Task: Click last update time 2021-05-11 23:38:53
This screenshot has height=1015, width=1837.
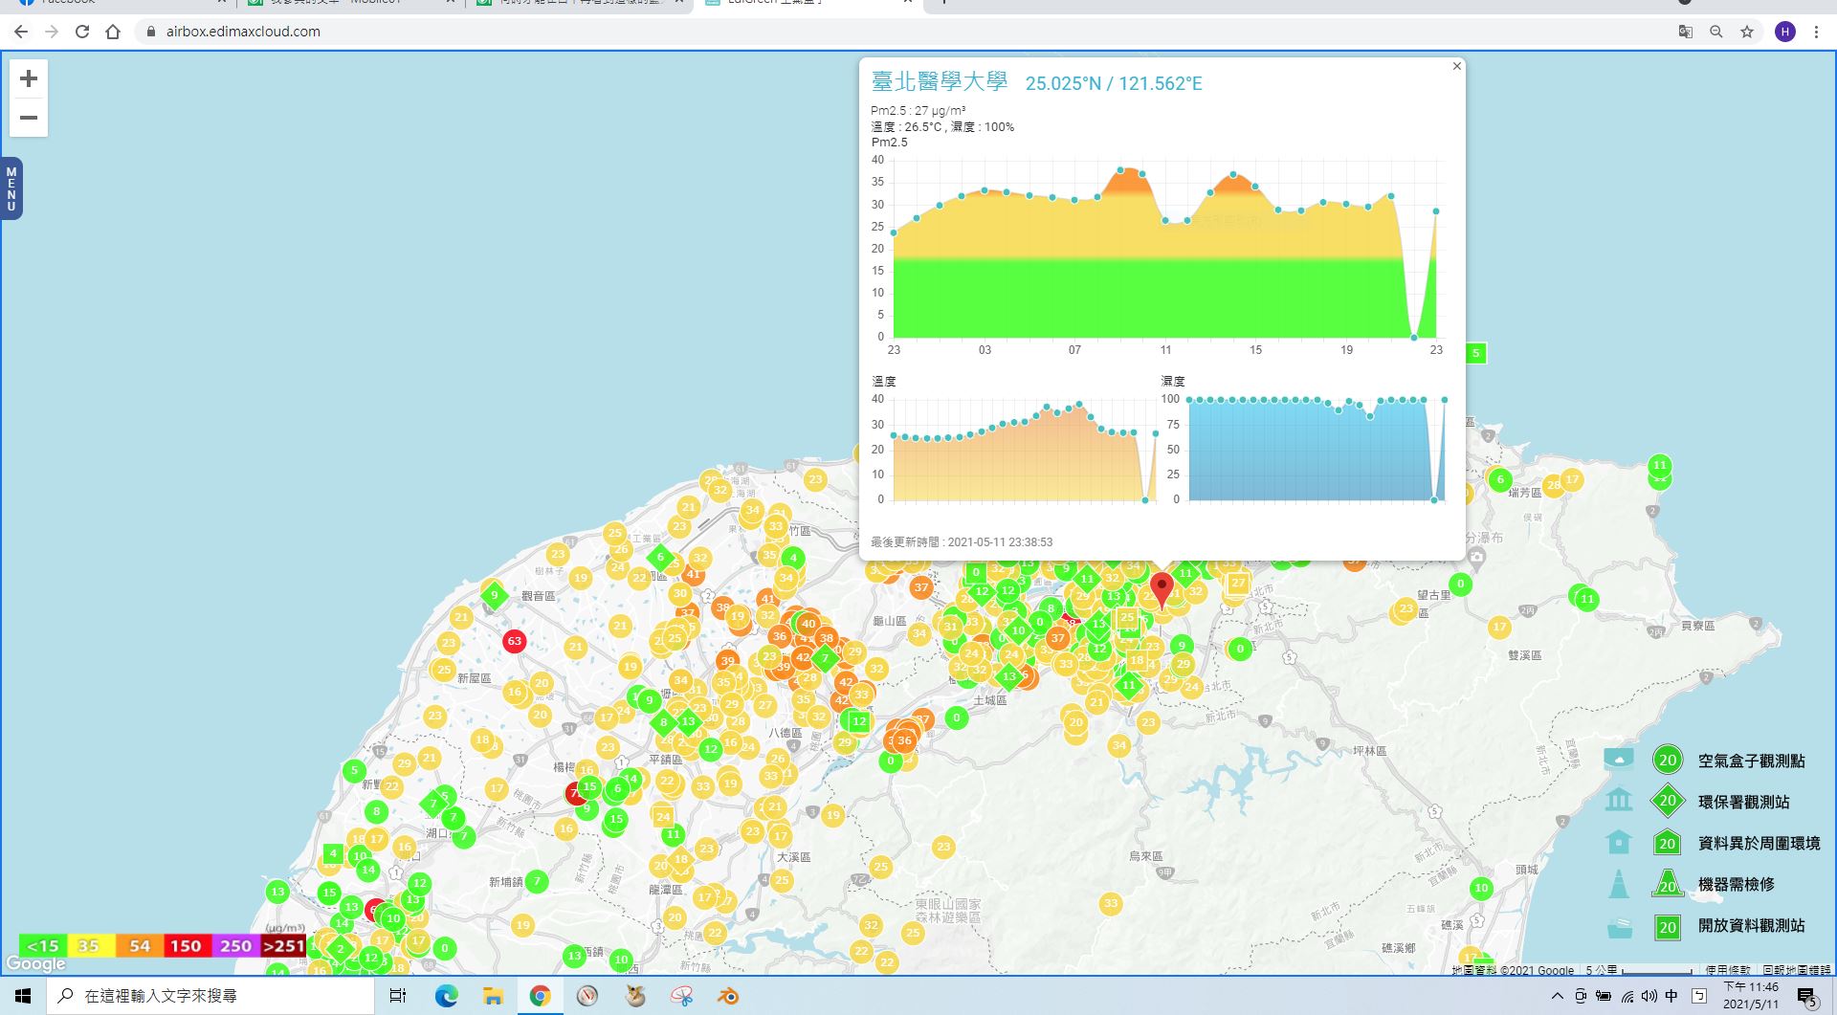Action: pos(1000,542)
